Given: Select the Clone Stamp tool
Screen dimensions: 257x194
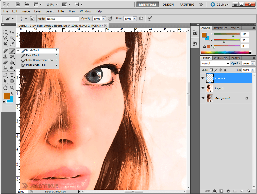Looking at the screenshot, I should point(5,57).
